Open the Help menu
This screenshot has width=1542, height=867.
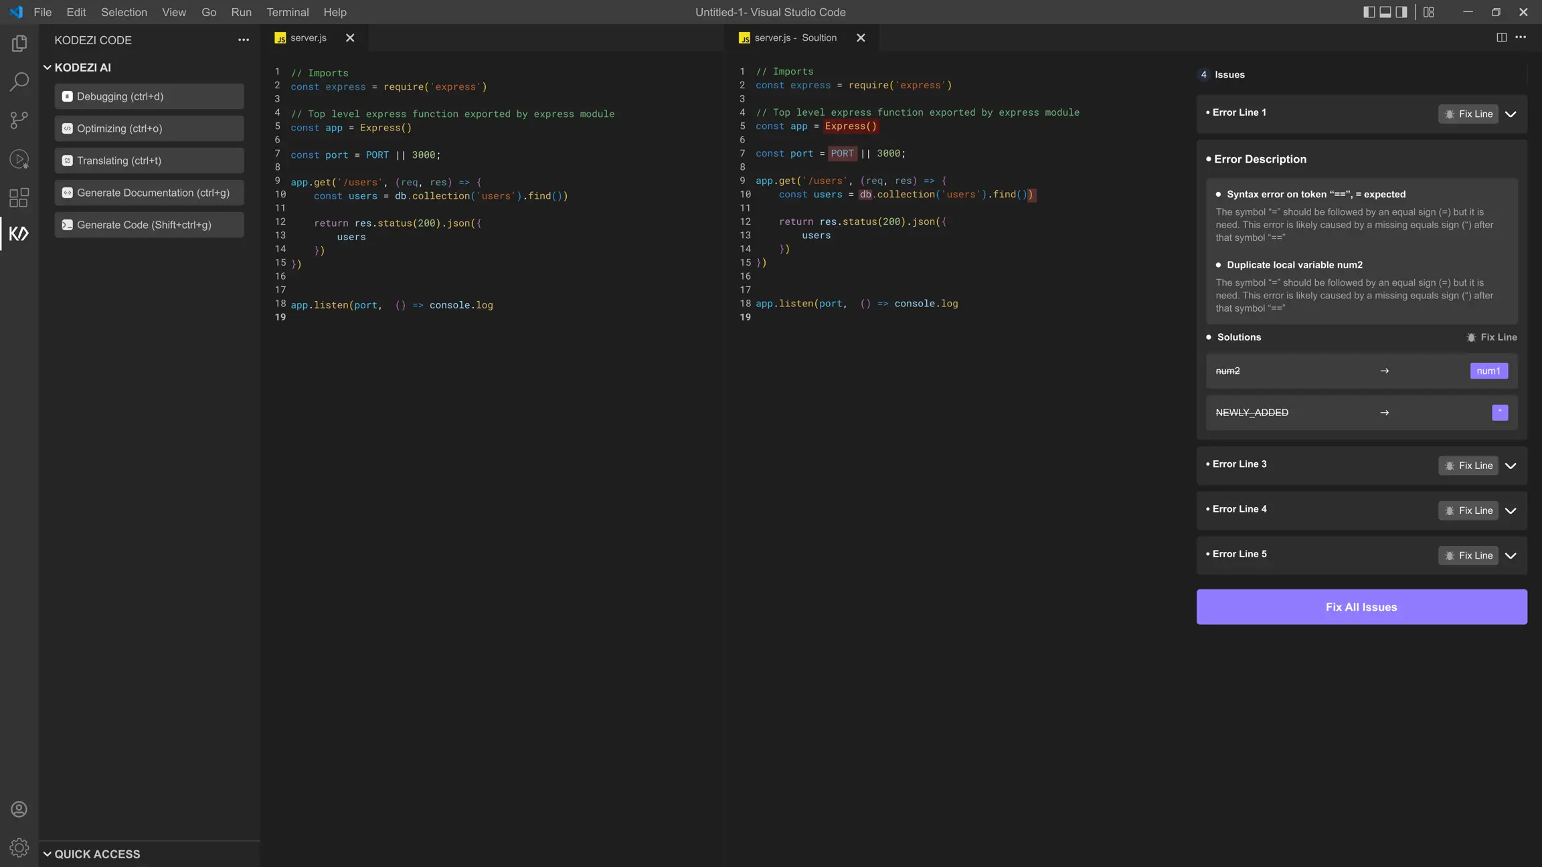tap(335, 12)
